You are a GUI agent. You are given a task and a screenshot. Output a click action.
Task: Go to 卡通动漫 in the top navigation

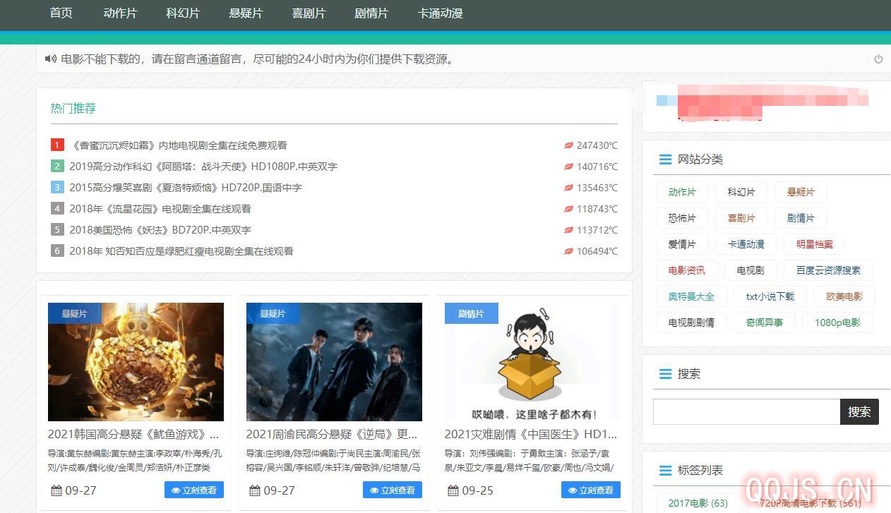point(440,13)
